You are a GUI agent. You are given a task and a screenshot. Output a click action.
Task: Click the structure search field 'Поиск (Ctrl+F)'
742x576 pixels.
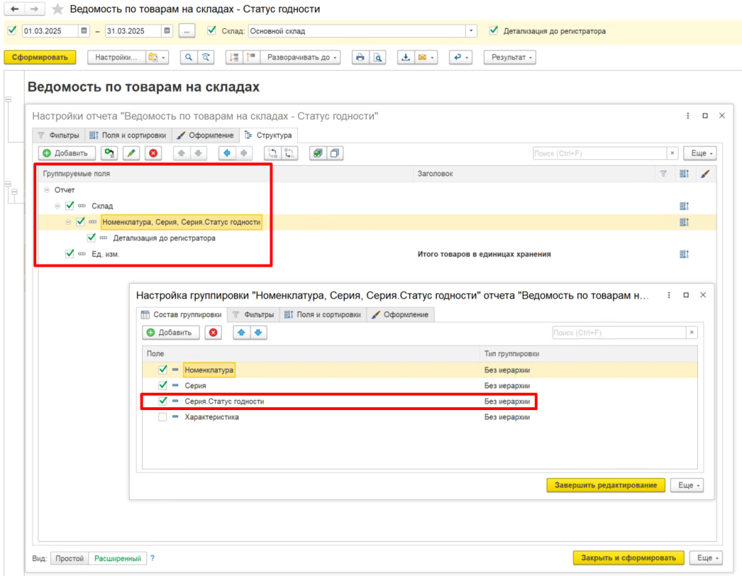pos(599,154)
